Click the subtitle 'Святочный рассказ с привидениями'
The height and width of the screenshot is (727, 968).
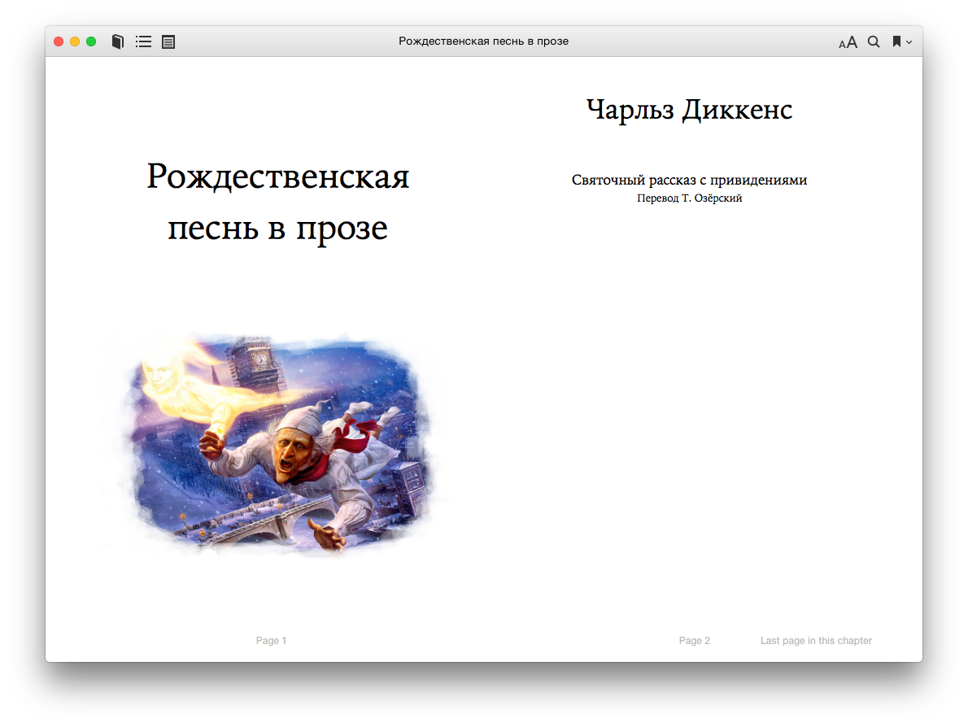[689, 180]
